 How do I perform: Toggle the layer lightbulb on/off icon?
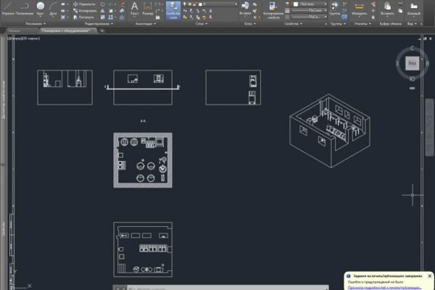(184, 4)
